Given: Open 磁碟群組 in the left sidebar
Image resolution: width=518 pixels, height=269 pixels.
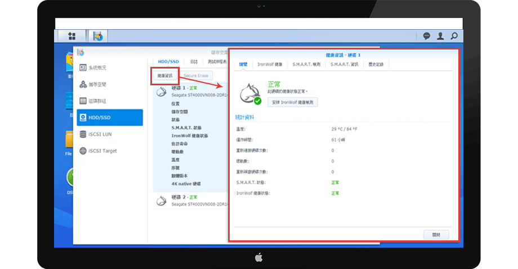Looking at the screenshot, I should 93,101.
